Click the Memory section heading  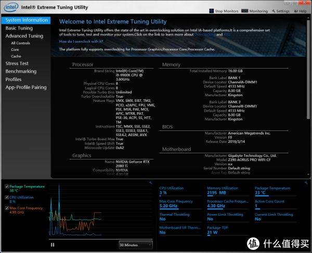click(x=171, y=64)
